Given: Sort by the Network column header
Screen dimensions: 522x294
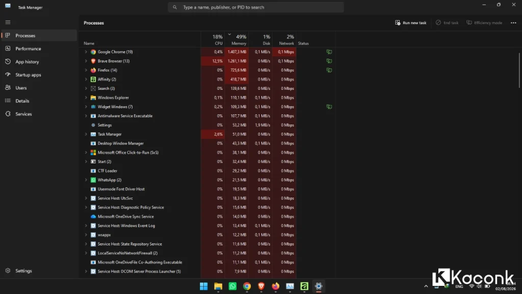Looking at the screenshot, I should (284, 39).
